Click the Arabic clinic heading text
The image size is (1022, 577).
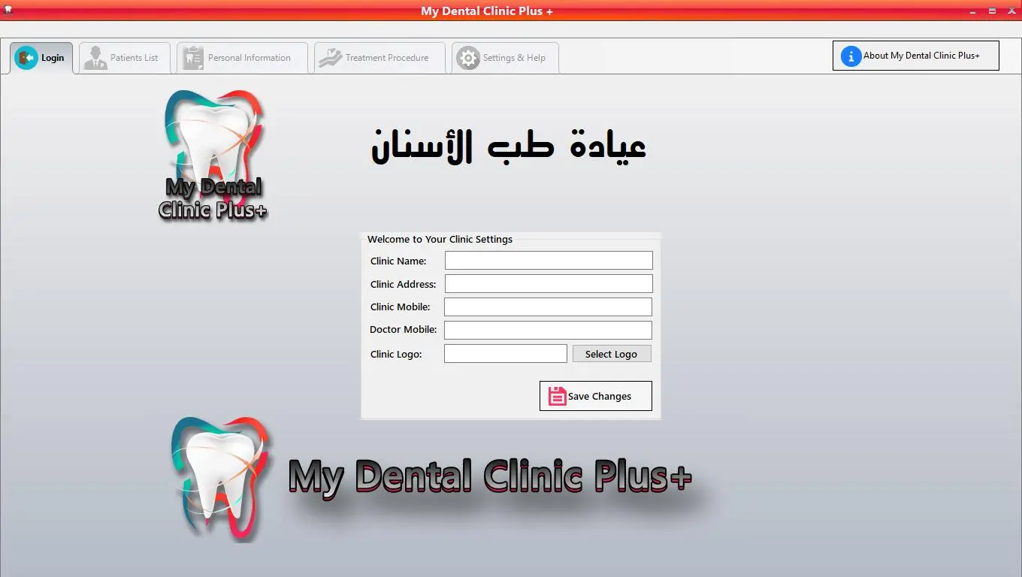[509, 147]
